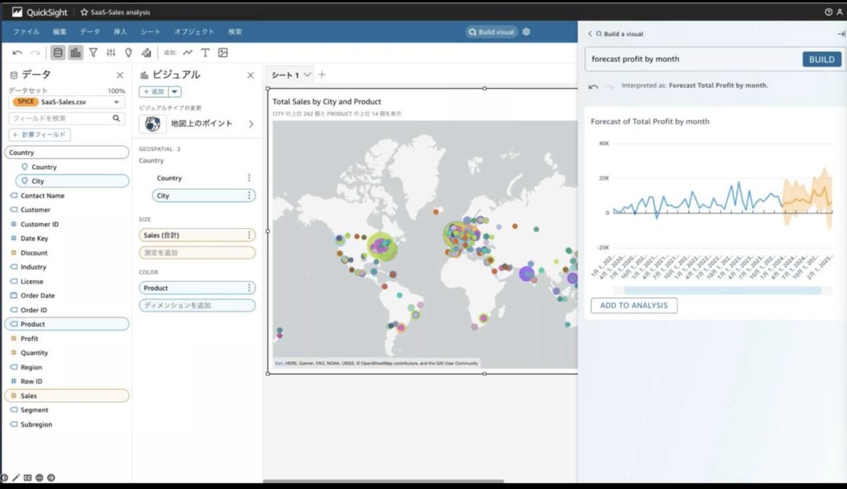This screenshot has height=489, width=847.
Task: Favorite the SaaS-Sales analysis star
Action: [x=84, y=12]
